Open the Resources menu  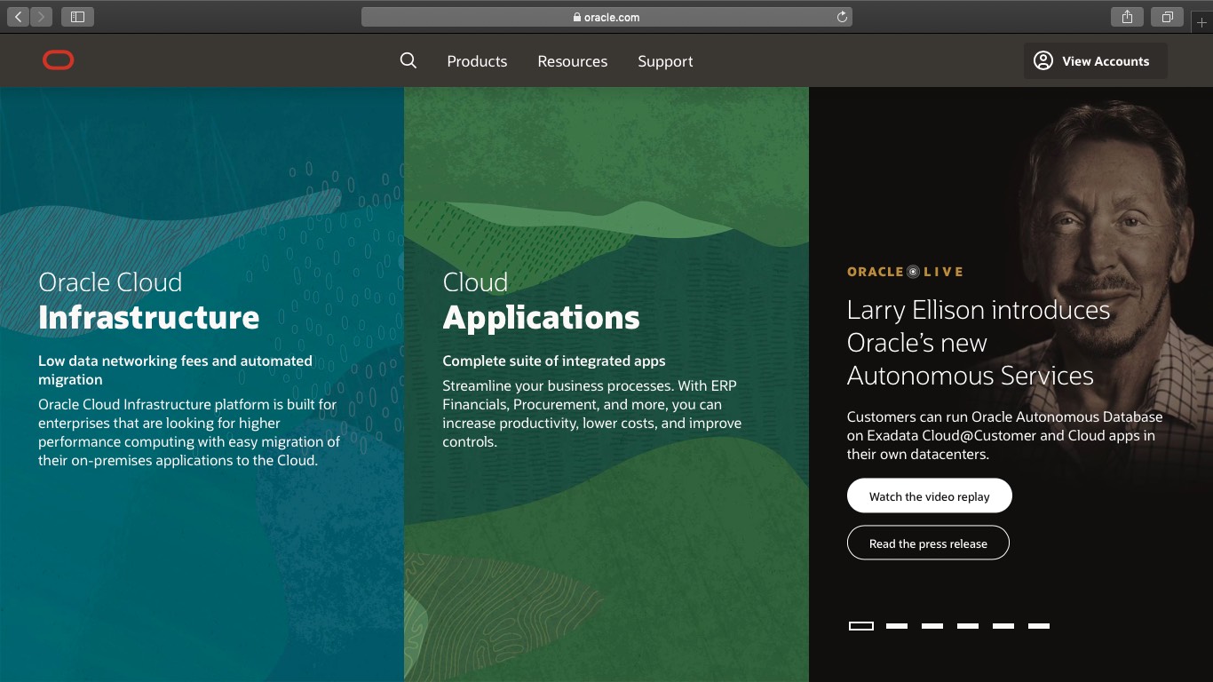[573, 61]
